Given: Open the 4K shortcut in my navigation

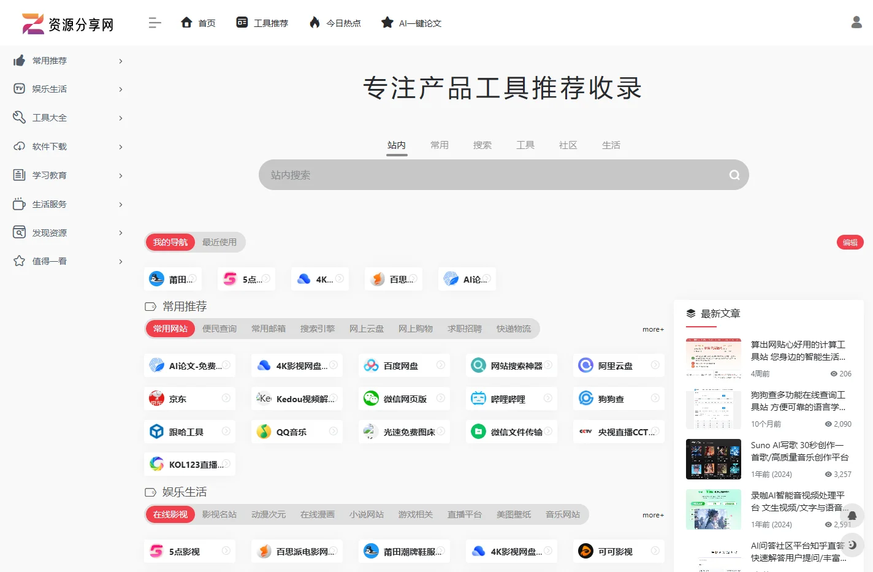Looking at the screenshot, I should [x=320, y=279].
